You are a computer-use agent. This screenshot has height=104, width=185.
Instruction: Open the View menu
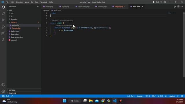pyautogui.click(x=27, y=2)
